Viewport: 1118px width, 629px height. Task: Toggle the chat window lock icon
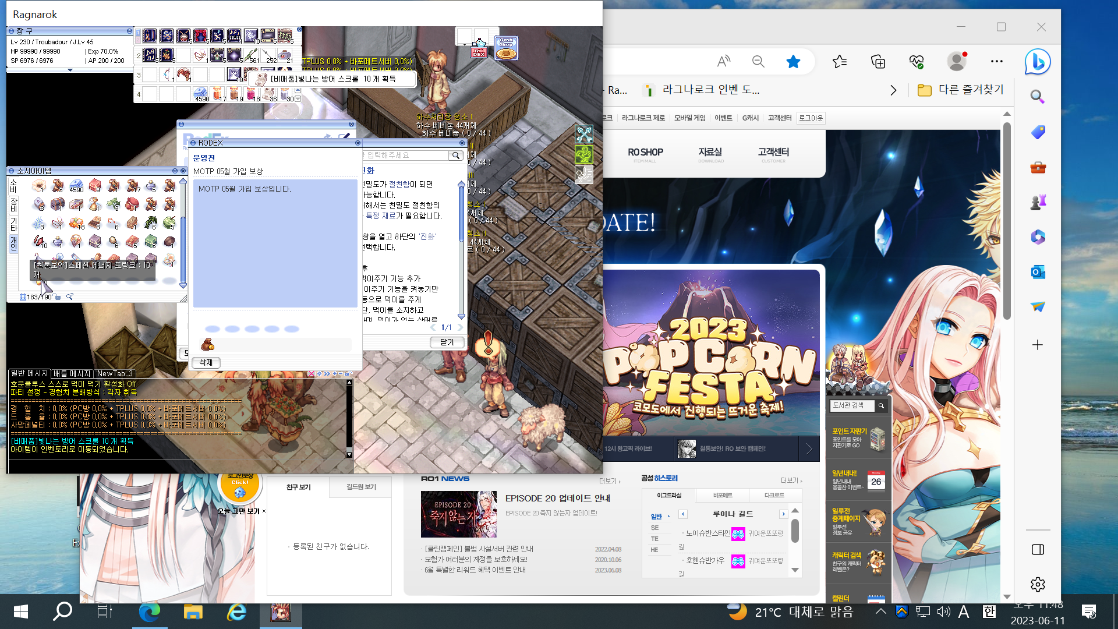(x=348, y=373)
